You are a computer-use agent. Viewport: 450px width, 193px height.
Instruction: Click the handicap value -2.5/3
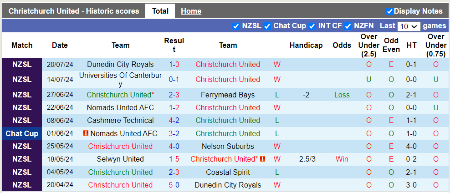(306, 159)
